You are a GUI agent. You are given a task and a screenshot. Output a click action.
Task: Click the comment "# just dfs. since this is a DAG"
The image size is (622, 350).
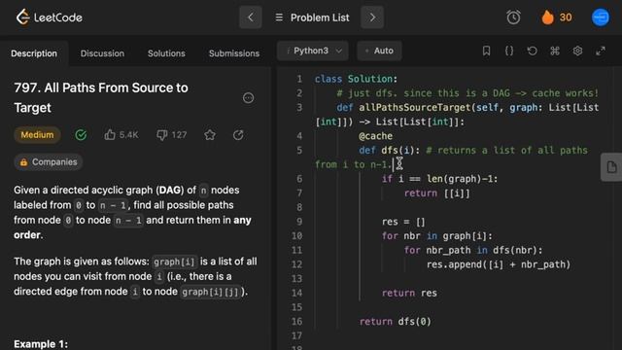coord(425,93)
